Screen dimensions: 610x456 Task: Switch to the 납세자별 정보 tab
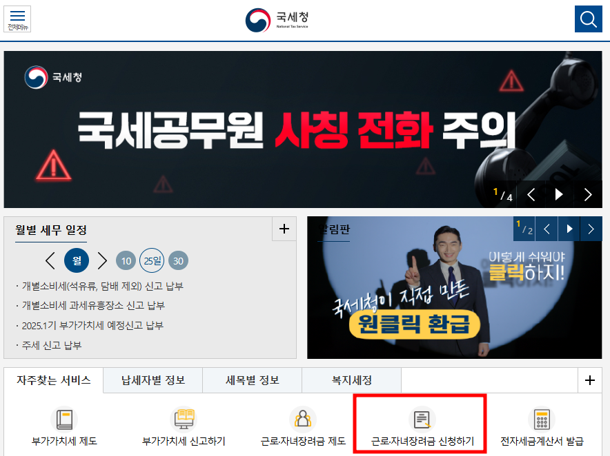point(153,380)
